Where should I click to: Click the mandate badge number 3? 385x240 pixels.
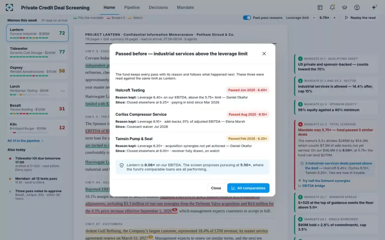pyautogui.click(x=300, y=104)
